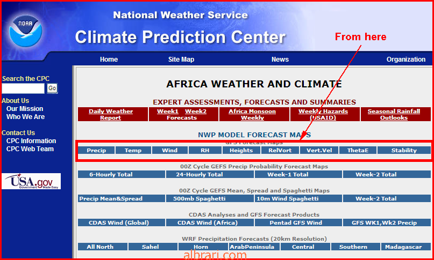Select the News navigation item
434x260 pixels.
click(x=280, y=60)
